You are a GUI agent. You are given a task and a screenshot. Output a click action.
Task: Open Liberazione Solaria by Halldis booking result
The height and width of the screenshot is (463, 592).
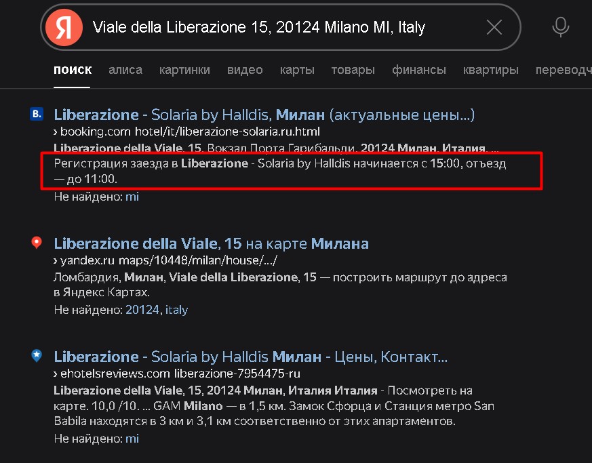coord(264,114)
